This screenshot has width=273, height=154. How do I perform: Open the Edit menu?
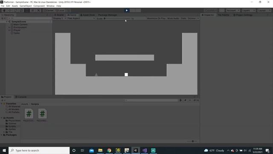point(8,6)
